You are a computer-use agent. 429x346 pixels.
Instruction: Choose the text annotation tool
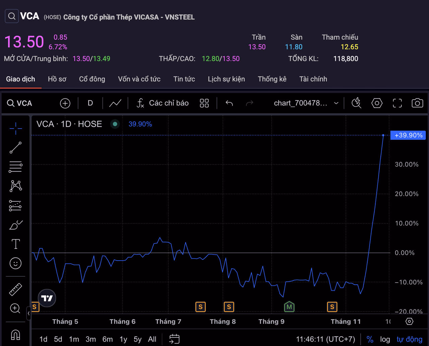point(15,244)
